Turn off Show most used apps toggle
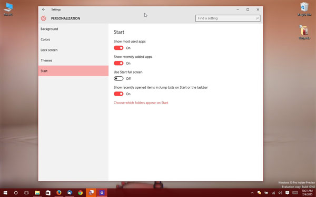The image size is (316, 197). tap(118, 48)
